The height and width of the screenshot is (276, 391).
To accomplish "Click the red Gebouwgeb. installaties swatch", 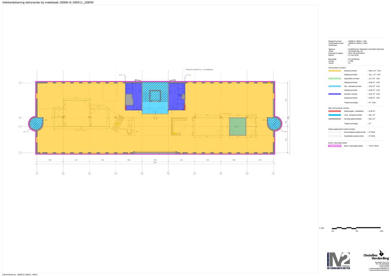I will [335, 111].
